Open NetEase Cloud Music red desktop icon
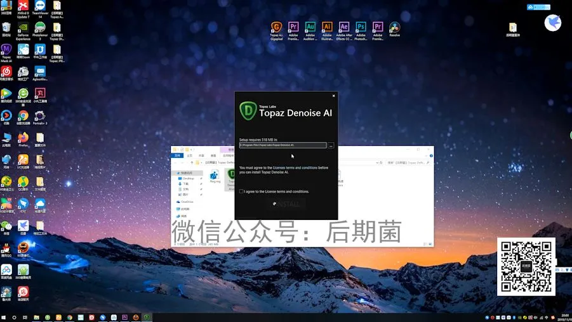This screenshot has width=572, height=322. click(x=6, y=74)
